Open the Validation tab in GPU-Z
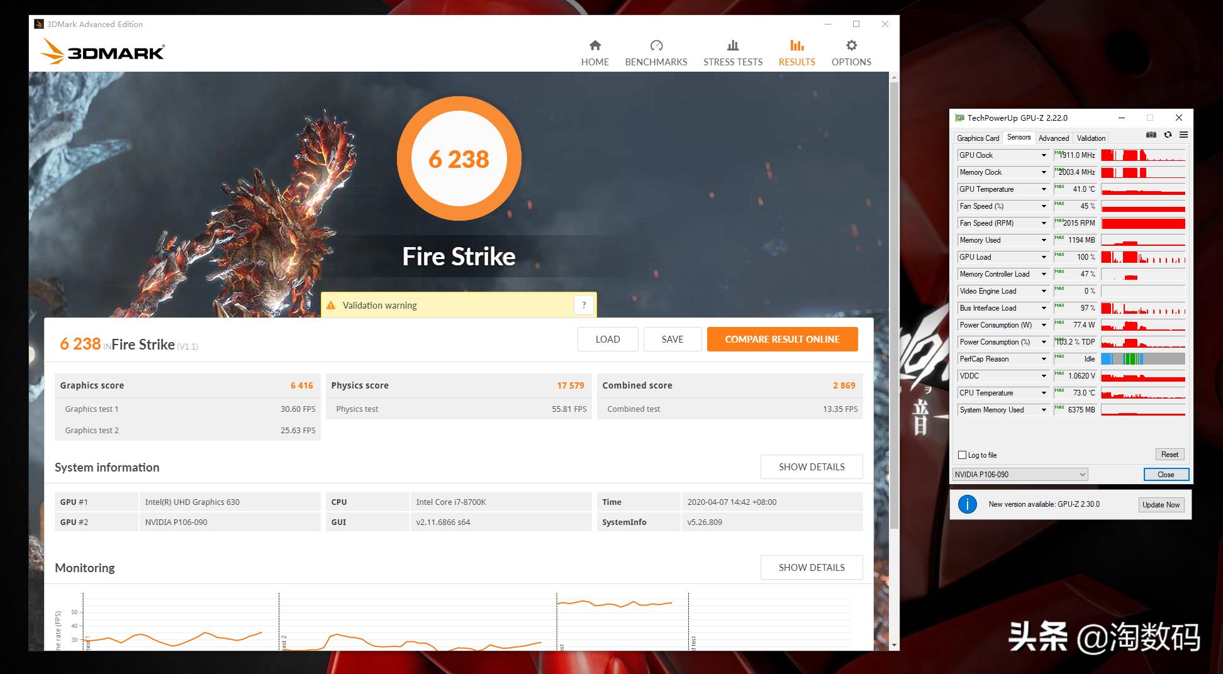 tap(1091, 138)
